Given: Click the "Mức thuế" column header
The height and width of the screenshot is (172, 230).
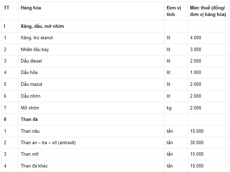Looking at the screenshot, I should pos(208,11).
